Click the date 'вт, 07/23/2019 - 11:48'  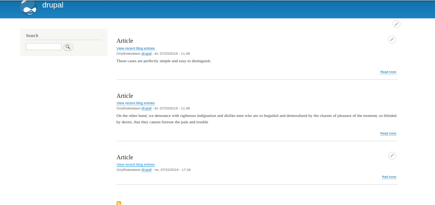[172, 108]
